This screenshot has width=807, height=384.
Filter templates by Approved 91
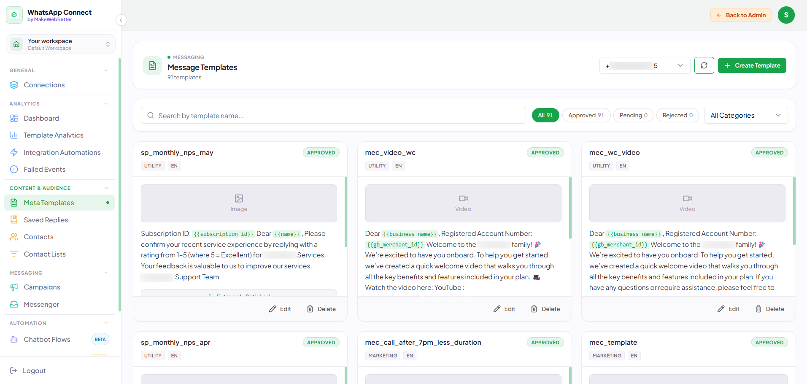pyautogui.click(x=586, y=115)
